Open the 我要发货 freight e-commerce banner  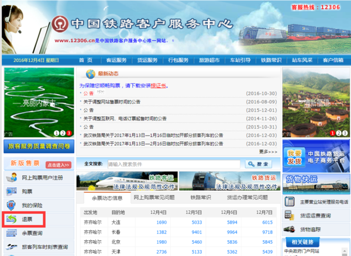(x=316, y=156)
